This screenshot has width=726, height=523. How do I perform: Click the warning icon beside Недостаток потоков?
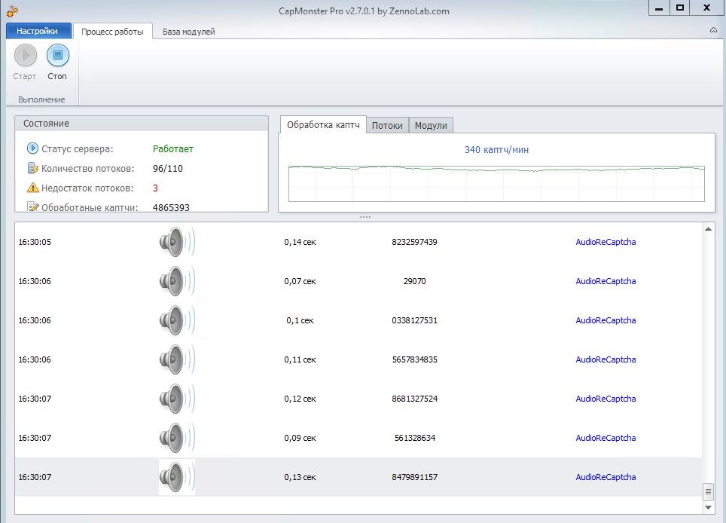tap(32, 188)
